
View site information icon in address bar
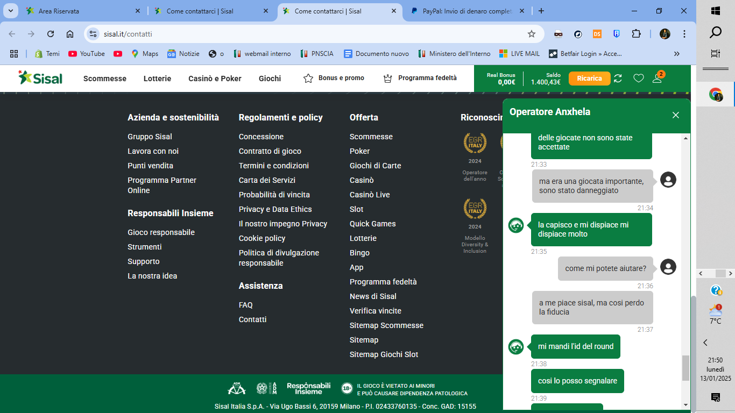click(x=93, y=34)
